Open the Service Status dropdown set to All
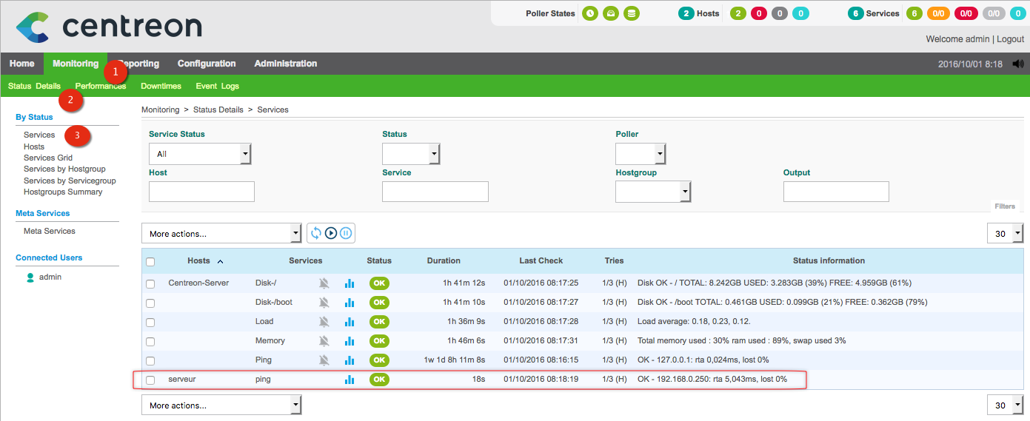This screenshot has height=421, width=1030. [x=200, y=154]
